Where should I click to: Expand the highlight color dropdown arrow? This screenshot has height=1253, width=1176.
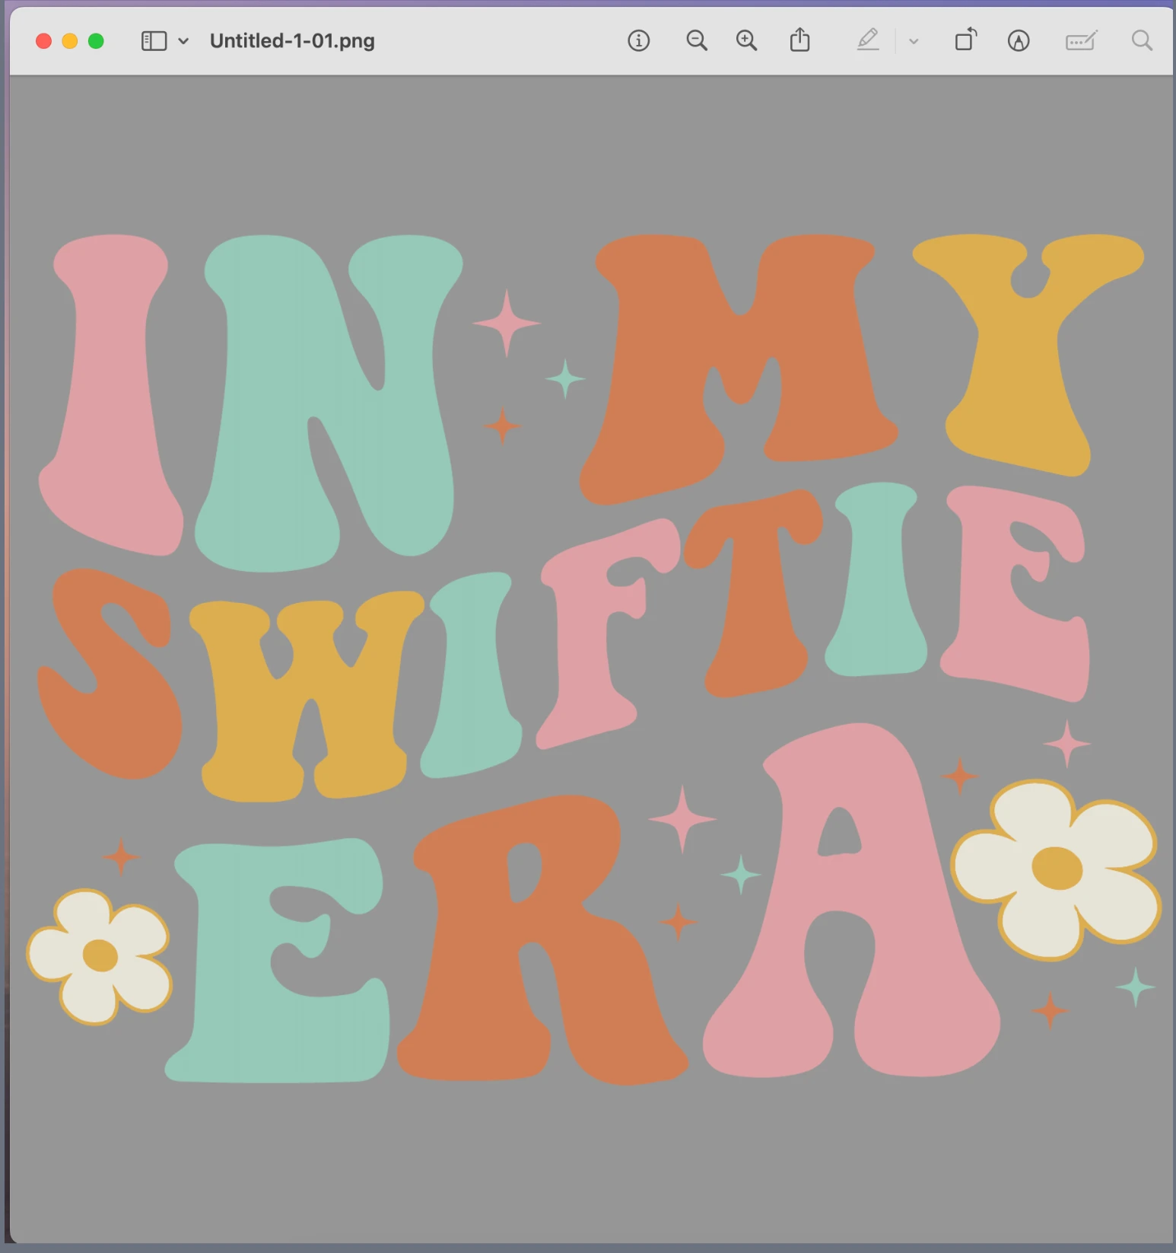click(x=914, y=42)
